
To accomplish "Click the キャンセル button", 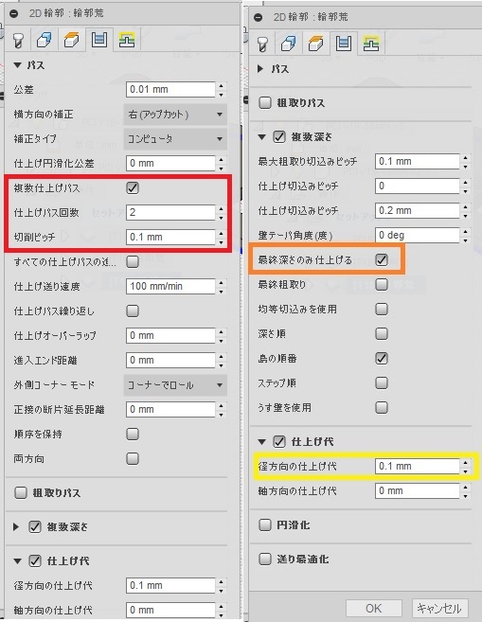I will pos(439,608).
